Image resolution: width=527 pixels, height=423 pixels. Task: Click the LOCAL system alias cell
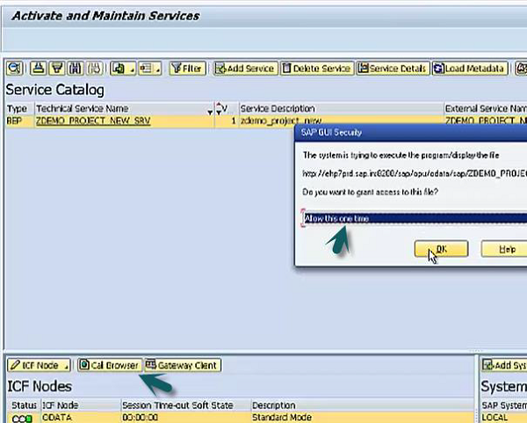(504, 417)
